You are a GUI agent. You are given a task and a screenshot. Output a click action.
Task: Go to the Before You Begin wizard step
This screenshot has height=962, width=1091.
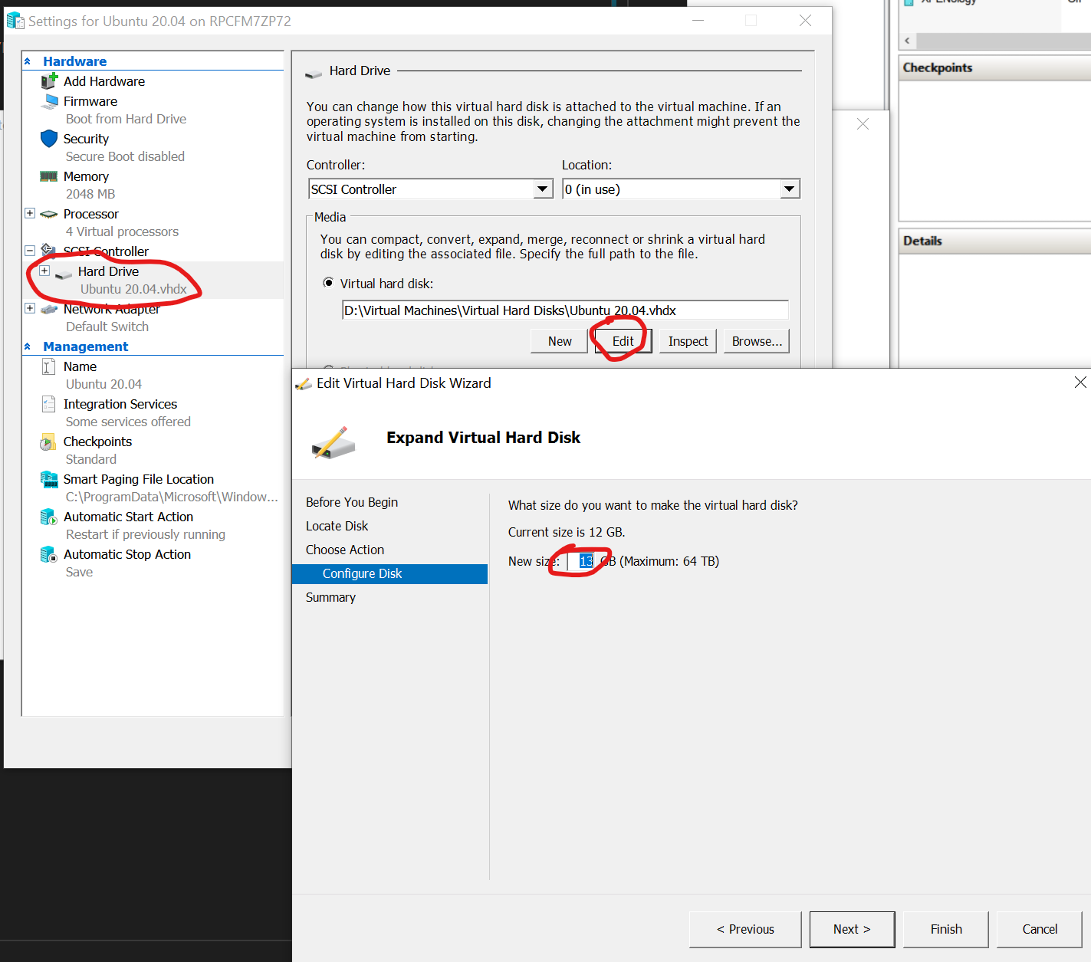click(x=352, y=502)
